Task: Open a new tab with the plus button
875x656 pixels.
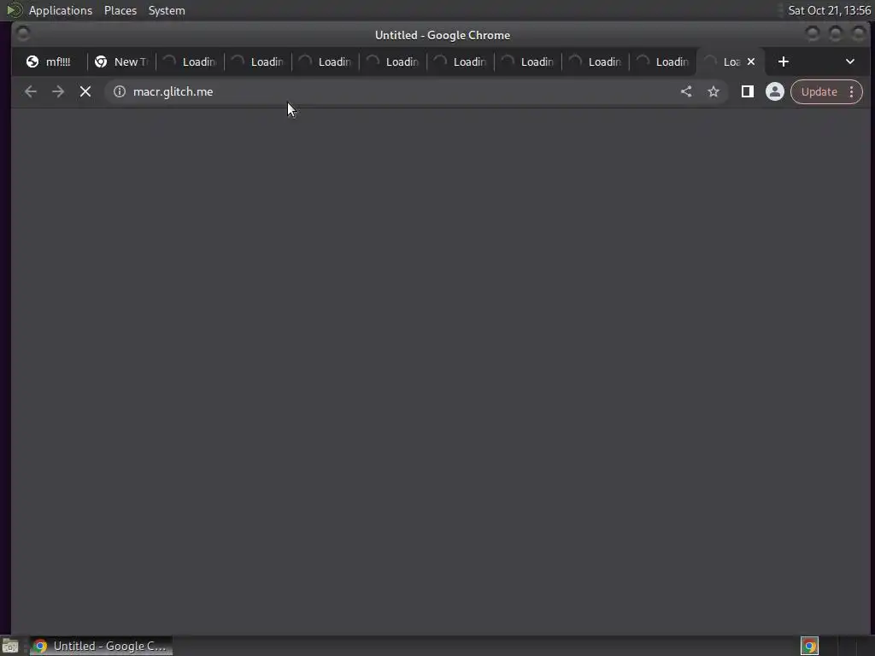Action: coord(784,61)
